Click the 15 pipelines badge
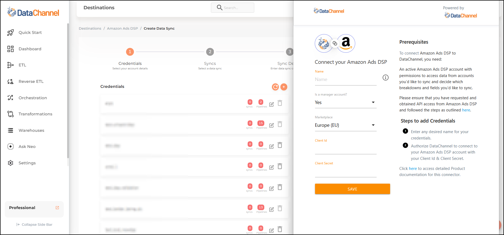This screenshot has height=235, width=504. point(261,123)
